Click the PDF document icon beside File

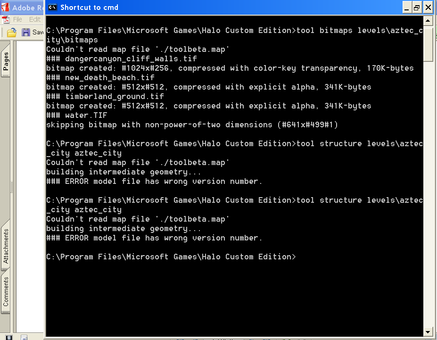[6, 19]
